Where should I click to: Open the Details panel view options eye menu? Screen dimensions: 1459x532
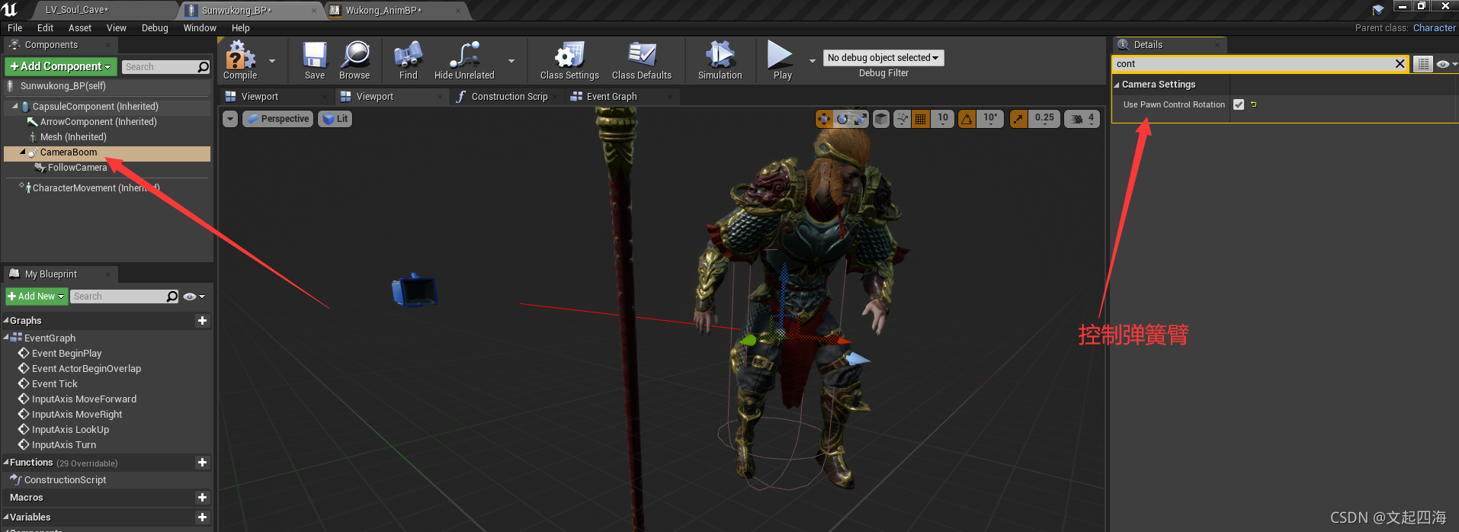(x=1446, y=64)
